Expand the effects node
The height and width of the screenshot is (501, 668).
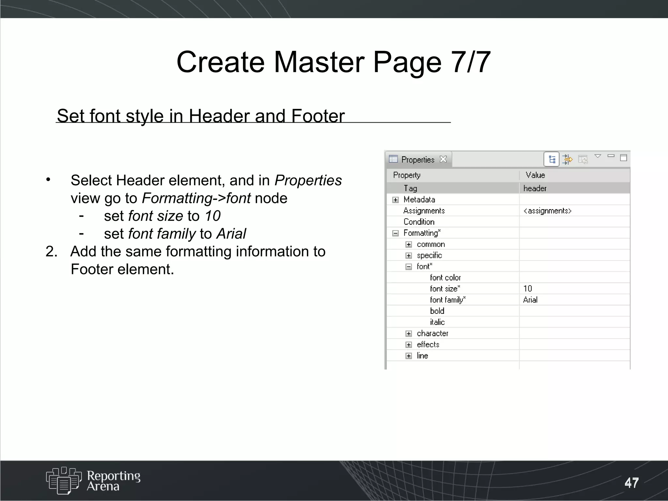click(409, 344)
